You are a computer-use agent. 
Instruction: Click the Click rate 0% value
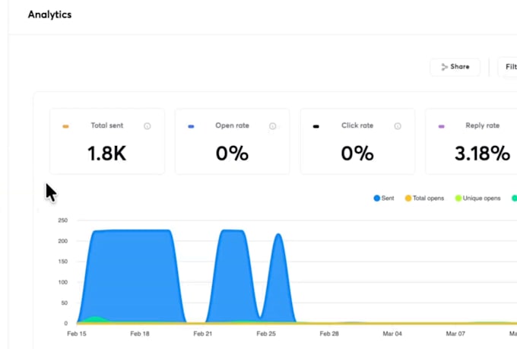tap(357, 154)
